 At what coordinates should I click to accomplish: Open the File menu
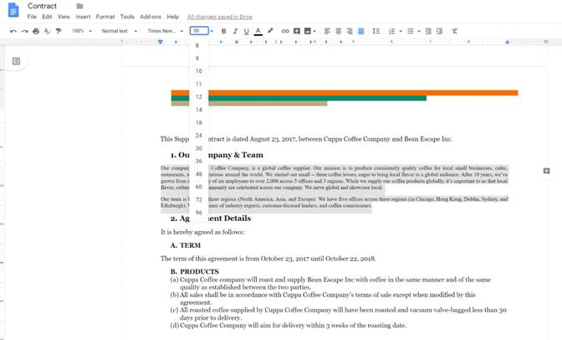point(32,17)
